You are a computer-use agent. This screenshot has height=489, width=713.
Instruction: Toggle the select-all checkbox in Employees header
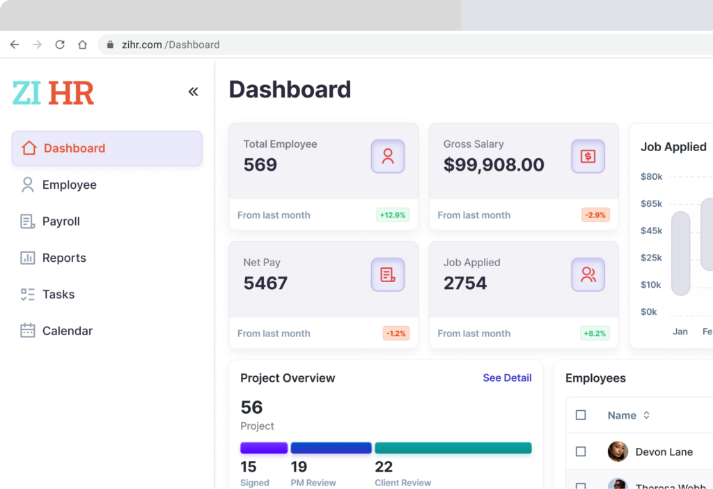pyautogui.click(x=581, y=415)
